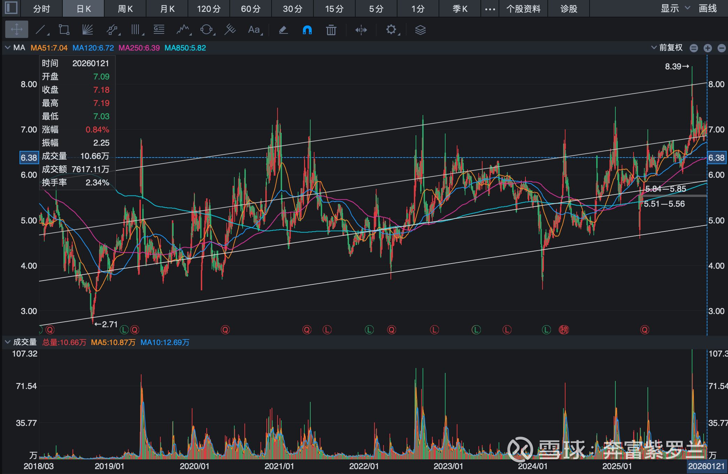The image size is (728, 474).
Task: Select the line drawing tool
Action: click(x=41, y=30)
